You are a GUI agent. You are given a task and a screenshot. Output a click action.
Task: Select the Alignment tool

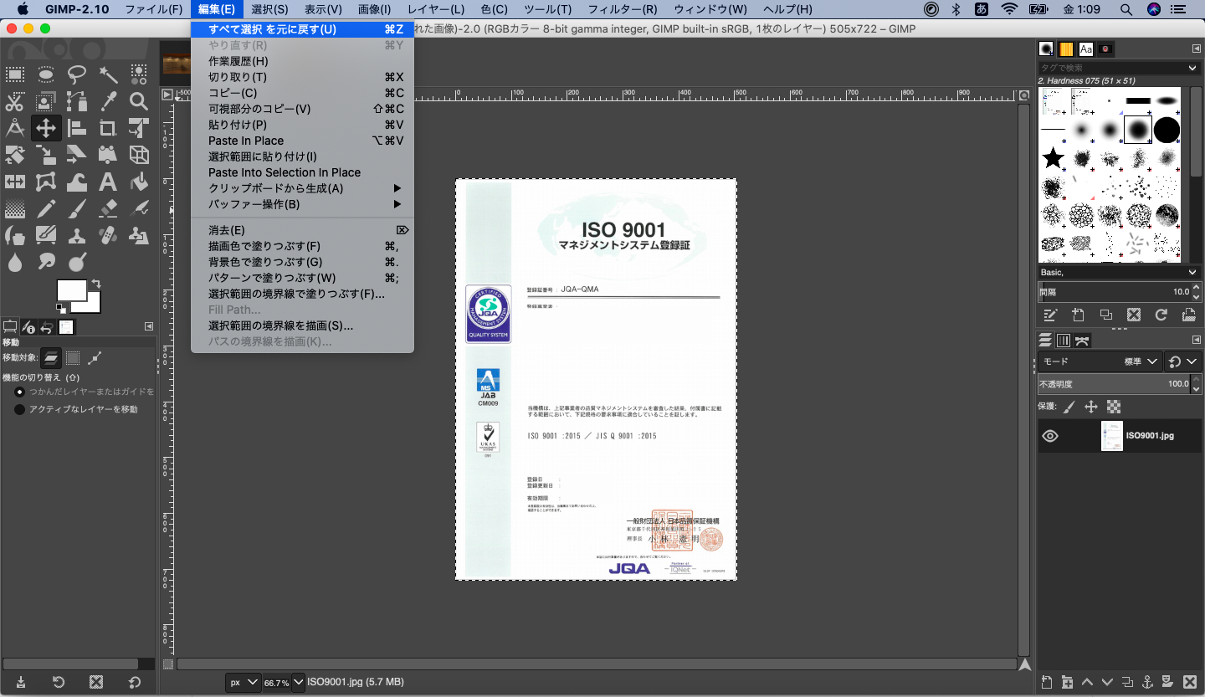point(77,128)
